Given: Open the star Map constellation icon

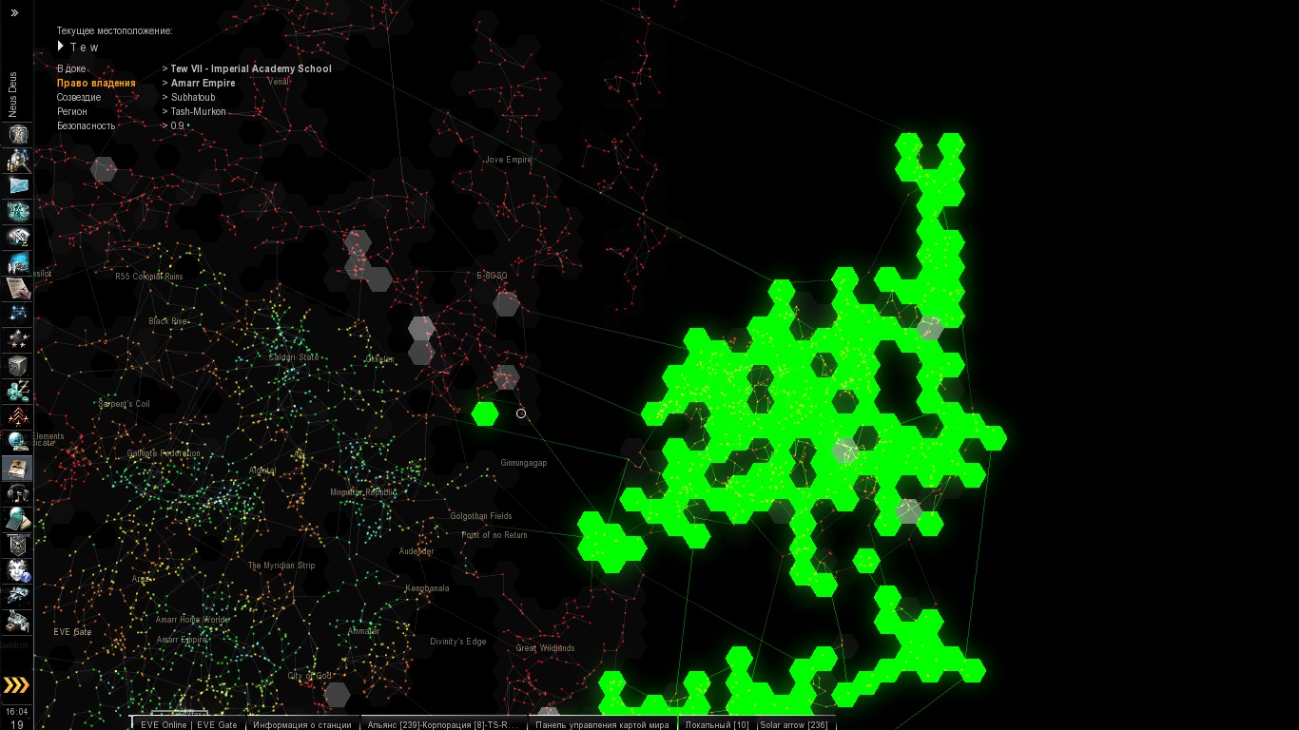Looking at the screenshot, I should coord(18,314).
